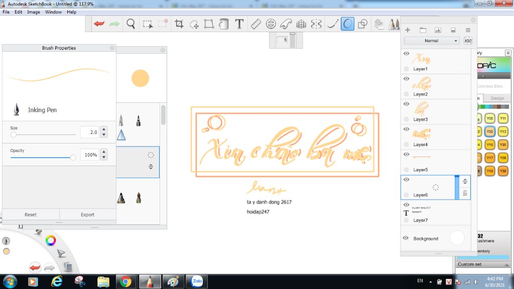Screen dimensions: 514x289
Task: Add an image layer
Action: (x=438, y=30)
